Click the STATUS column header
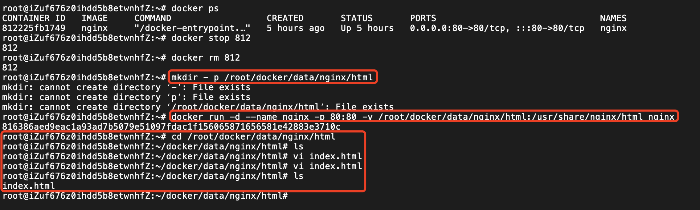700x210 pixels. (x=356, y=18)
